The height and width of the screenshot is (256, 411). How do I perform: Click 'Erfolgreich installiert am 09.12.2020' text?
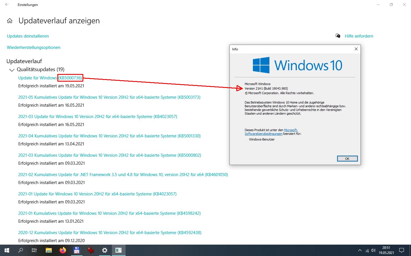(51, 241)
